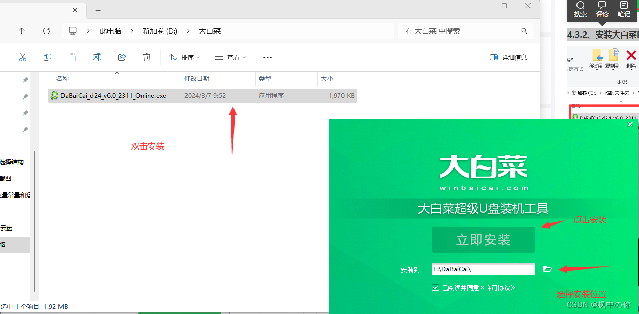Click the search box 在 大白菜 中搜索
The height and width of the screenshot is (314, 639).
pos(466,31)
